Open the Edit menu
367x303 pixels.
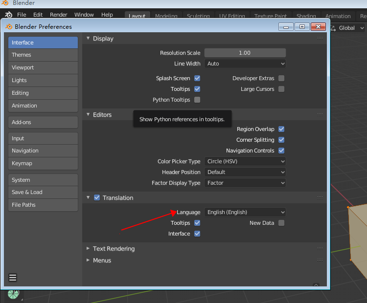point(38,15)
